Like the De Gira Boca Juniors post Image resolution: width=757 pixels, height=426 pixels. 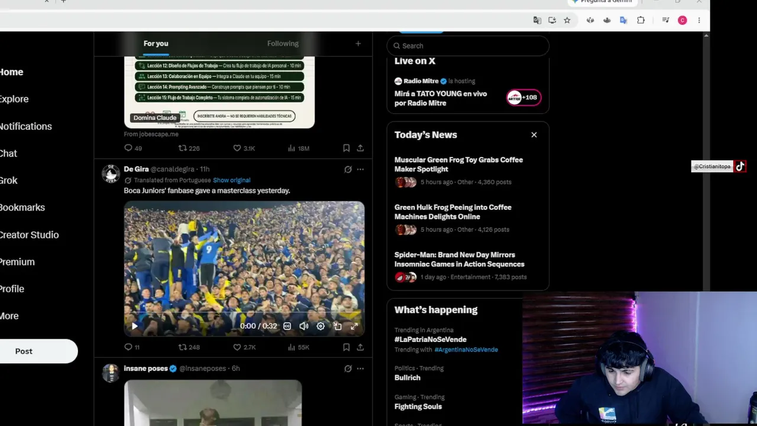coord(237,347)
